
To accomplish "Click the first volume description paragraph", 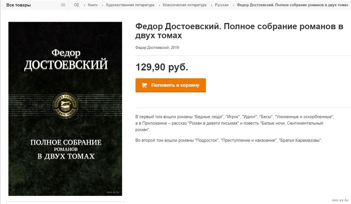I will 234,123.
